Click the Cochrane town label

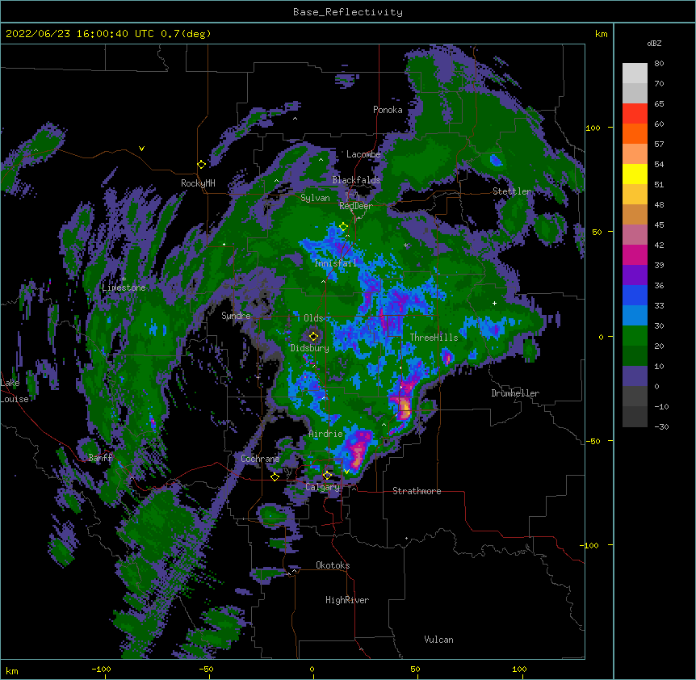coord(260,459)
